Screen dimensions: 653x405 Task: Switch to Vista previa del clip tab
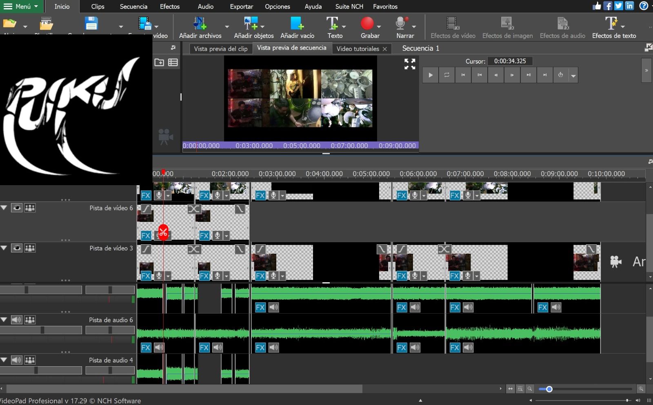(x=221, y=49)
